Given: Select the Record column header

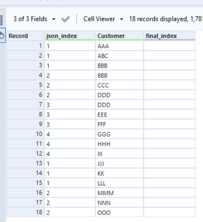Looking at the screenshot, I should click(25, 36).
